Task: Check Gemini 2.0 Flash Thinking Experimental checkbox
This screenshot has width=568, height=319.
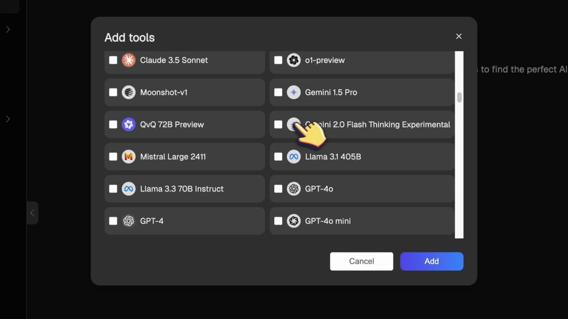Action: click(x=278, y=124)
